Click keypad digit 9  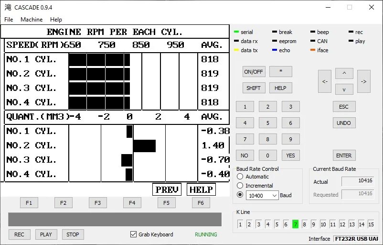point(291,139)
